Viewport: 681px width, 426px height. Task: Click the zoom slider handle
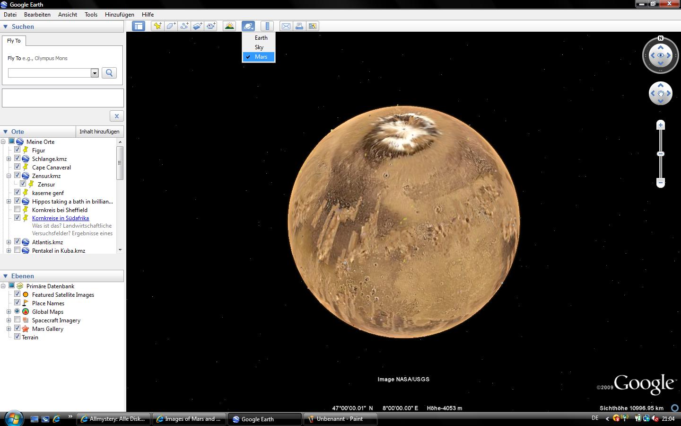661,154
